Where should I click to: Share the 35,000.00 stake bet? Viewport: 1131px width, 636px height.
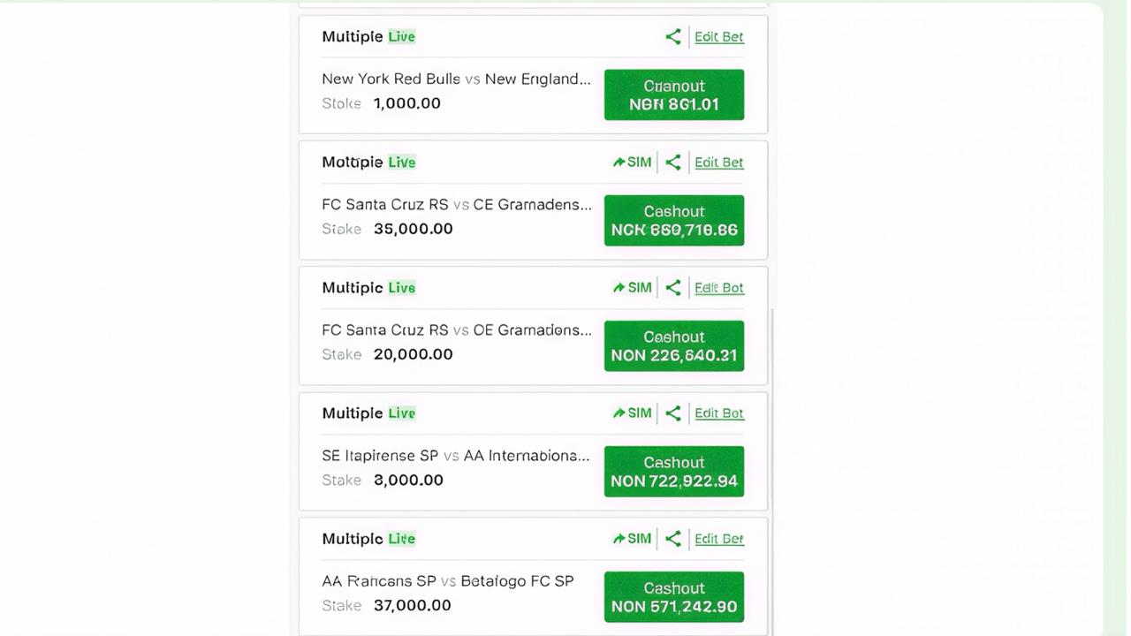click(x=673, y=162)
